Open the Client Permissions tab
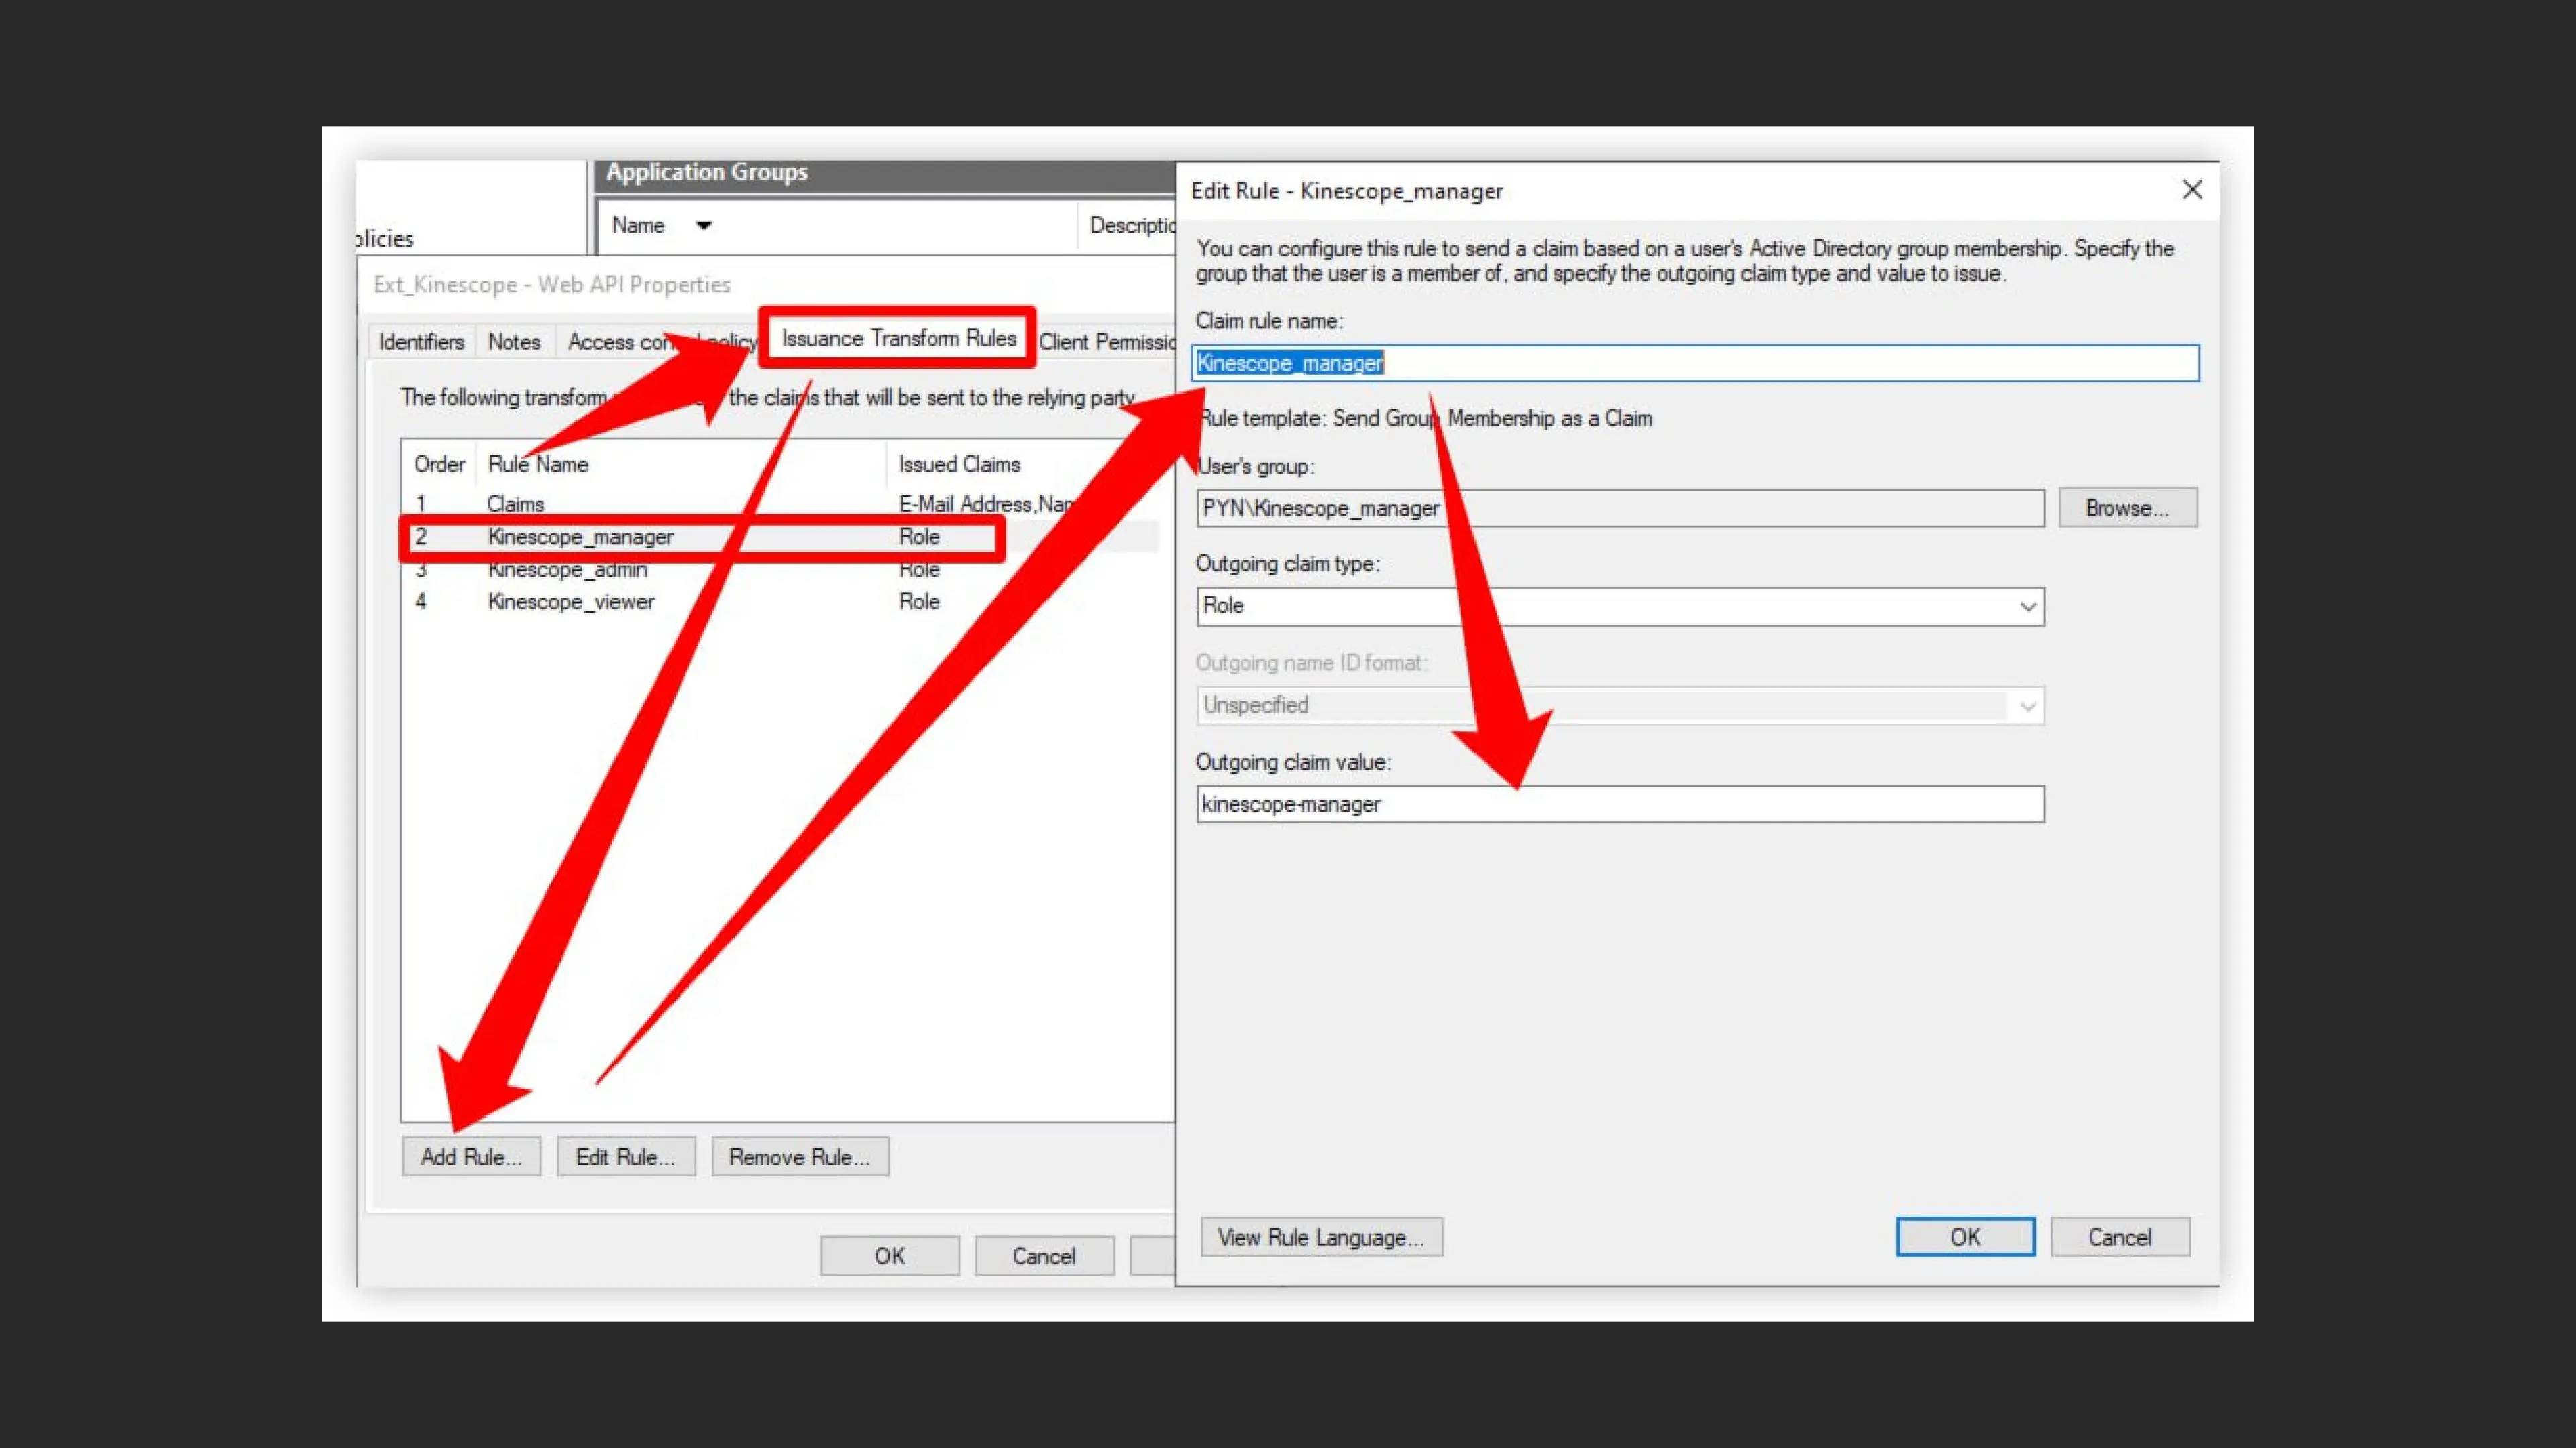This screenshot has height=1448, width=2576. coord(1106,342)
